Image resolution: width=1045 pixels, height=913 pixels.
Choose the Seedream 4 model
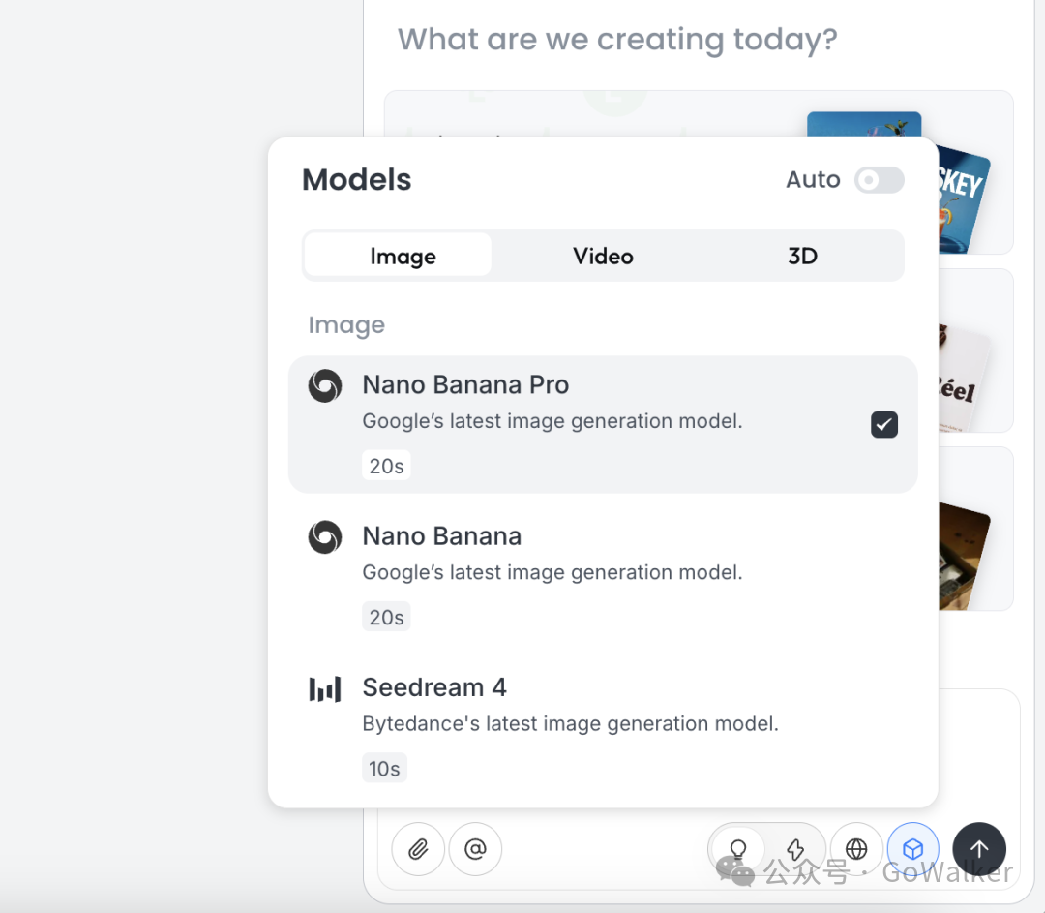[603, 727]
